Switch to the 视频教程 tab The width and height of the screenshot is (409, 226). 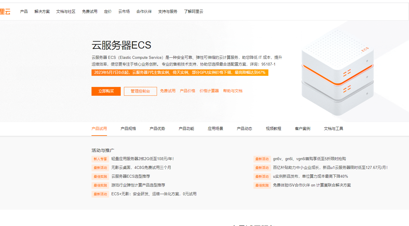pyautogui.click(x=274, y=129)
